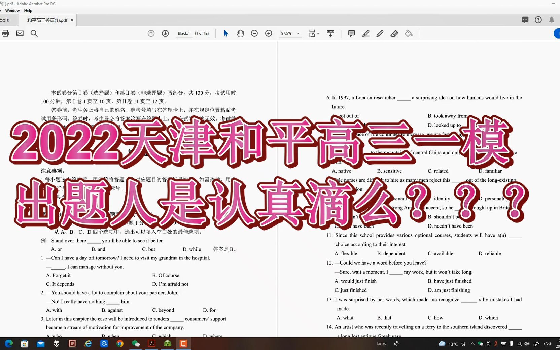Open the 97.5% zoom level dropdown
Viewport: 560px width, 350px height.
point(298,33)
